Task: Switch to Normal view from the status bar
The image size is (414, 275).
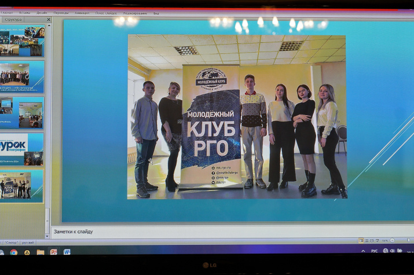Action: tap(361, 240)
